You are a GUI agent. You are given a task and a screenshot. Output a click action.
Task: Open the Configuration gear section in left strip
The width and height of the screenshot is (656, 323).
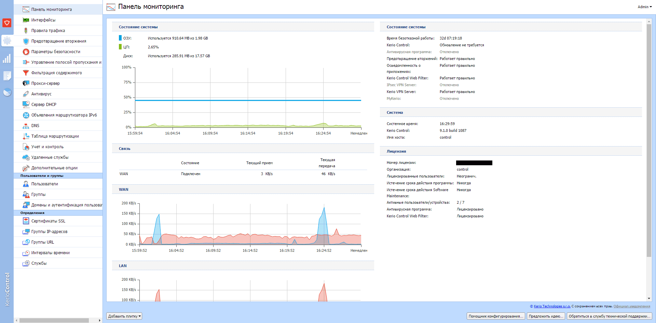(x=7, y=41)
